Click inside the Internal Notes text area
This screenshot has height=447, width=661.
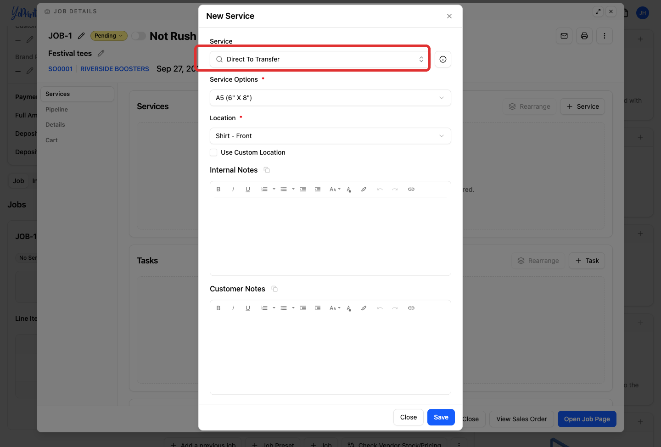pyautogui.click(x=330, y=236)
